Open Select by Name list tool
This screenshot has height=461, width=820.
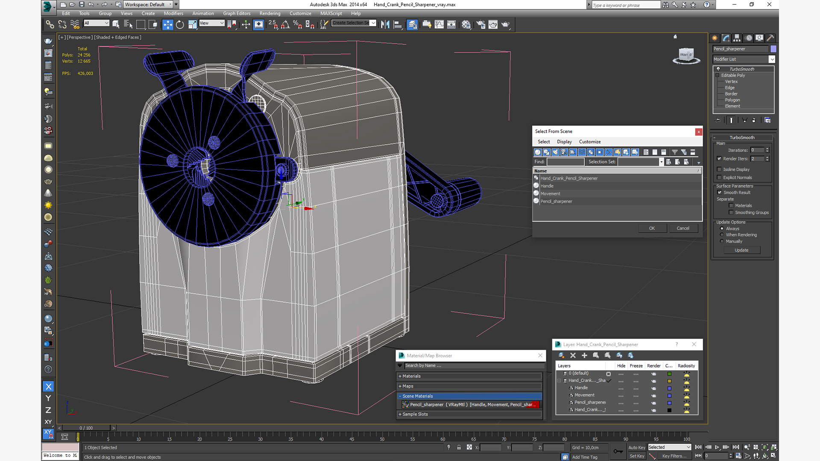click(x=128, y=25)
